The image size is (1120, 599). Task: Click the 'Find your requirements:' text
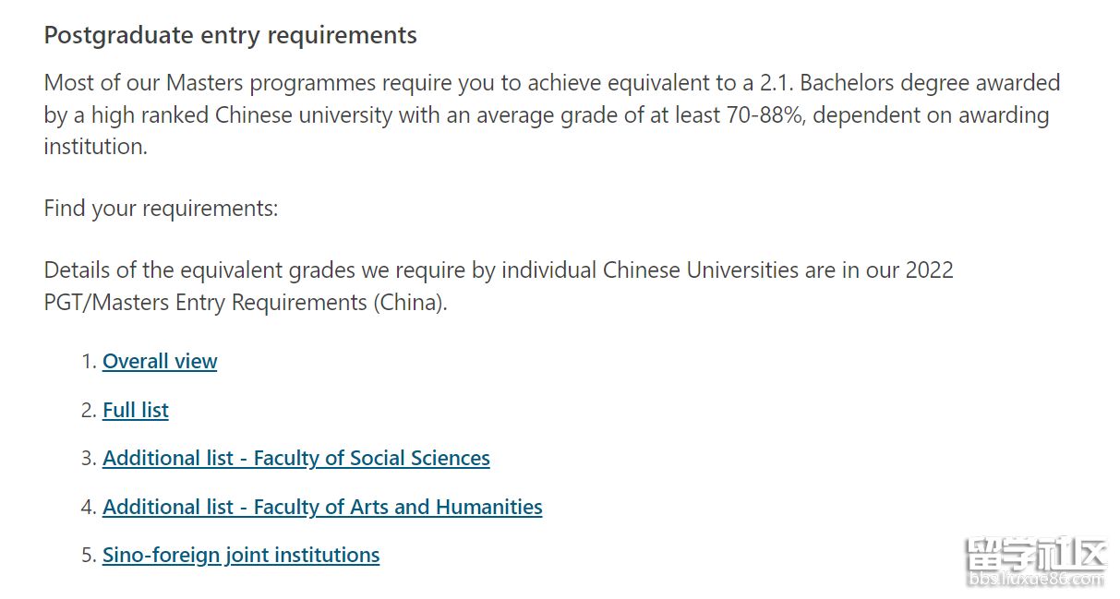(x=161, y=209)
